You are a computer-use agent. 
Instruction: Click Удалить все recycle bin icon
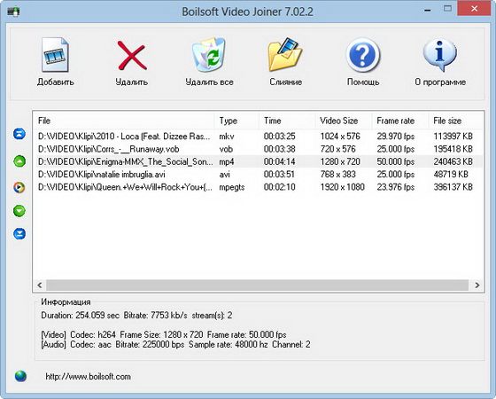click(209, 55)
